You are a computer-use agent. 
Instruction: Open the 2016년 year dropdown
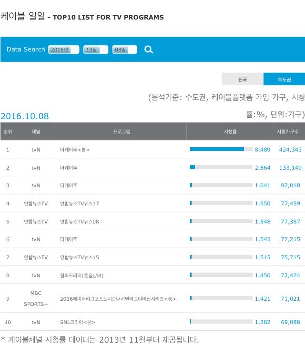tap(64, 50)
